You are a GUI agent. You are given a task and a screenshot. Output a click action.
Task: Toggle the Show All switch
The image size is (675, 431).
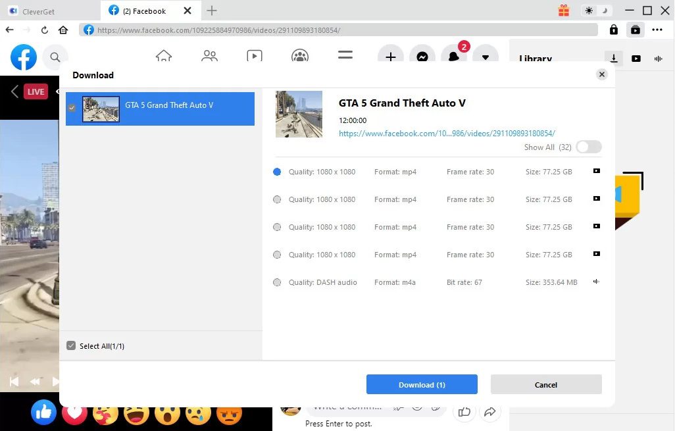pyautogui.click(x=588, y=147)
